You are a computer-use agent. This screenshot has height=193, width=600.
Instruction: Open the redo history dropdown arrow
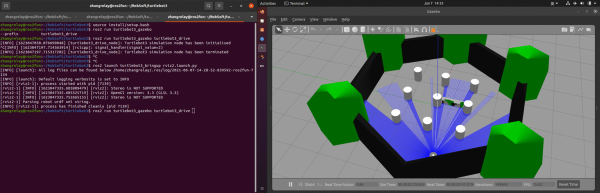337,29
